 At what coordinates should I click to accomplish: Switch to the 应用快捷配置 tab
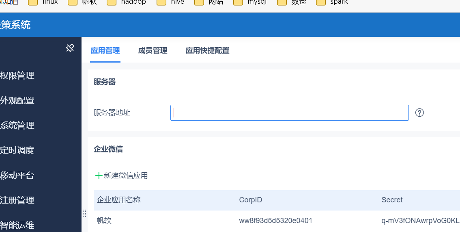(x=207, y=50)
